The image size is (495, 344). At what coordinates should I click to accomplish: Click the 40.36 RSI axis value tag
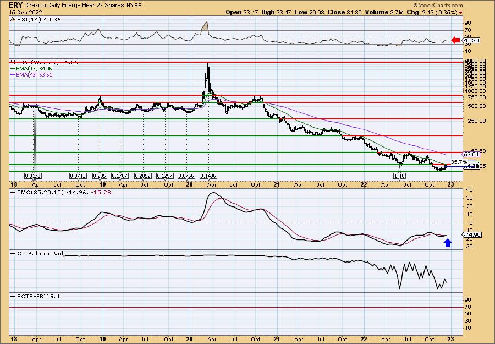tap(471, 40)
